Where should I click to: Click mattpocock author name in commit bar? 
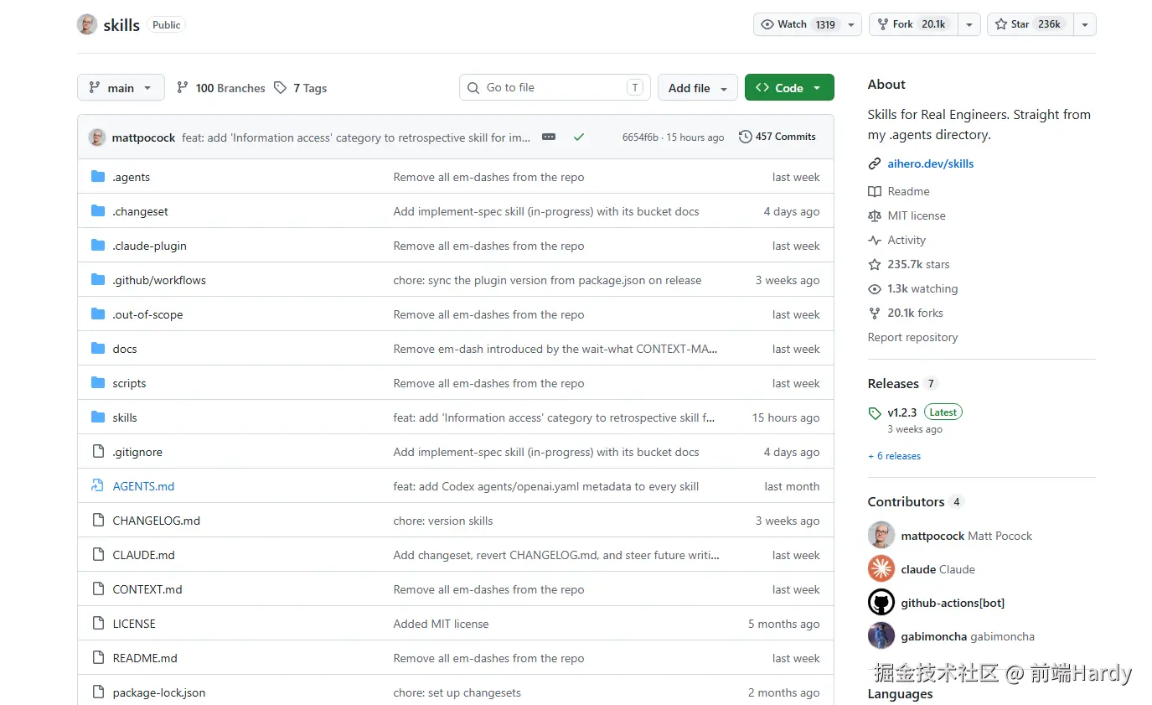[143, 137]
